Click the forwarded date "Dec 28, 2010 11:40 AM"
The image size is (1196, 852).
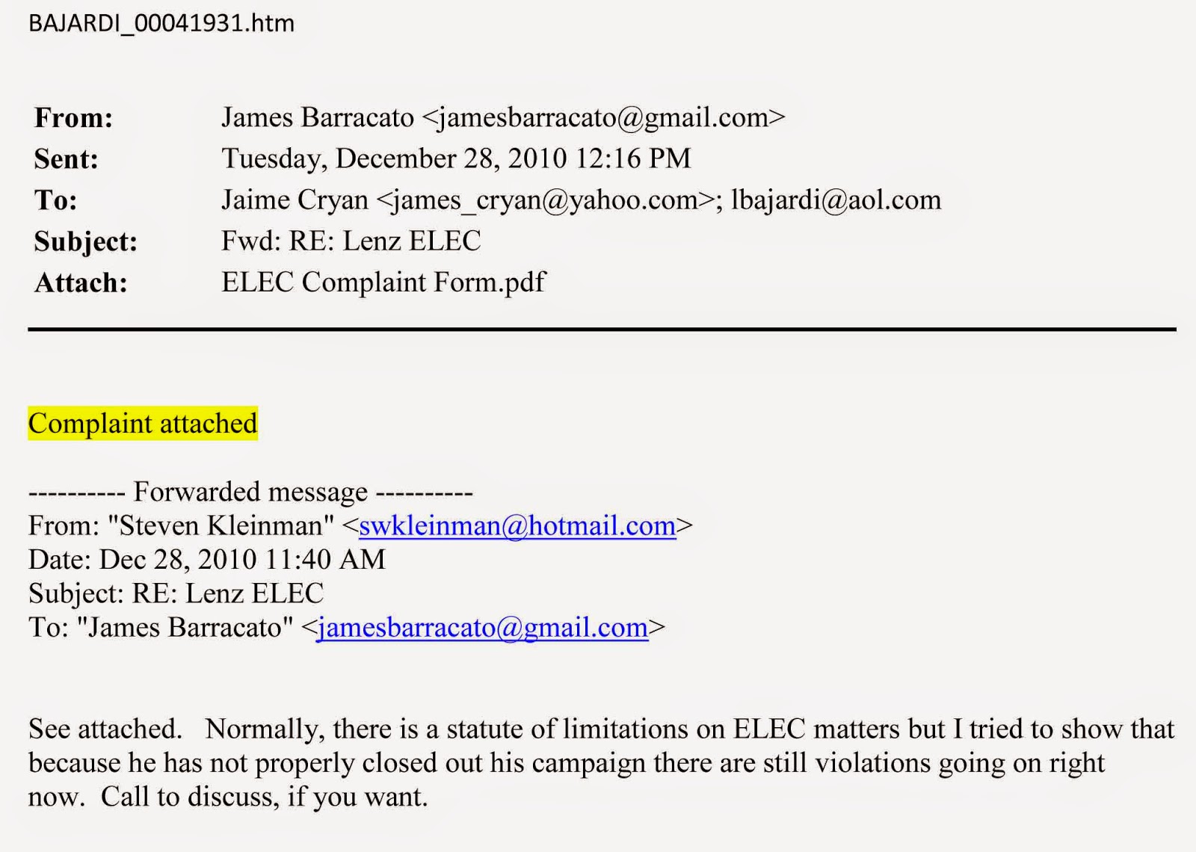(242, 560)
